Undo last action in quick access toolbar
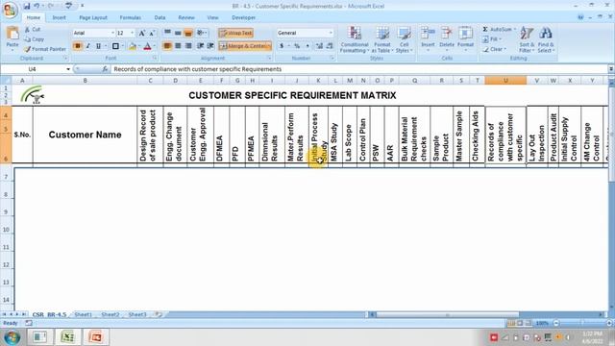This screenshot has width=615, height=346. pyautogui.click(x=37, y=6)
